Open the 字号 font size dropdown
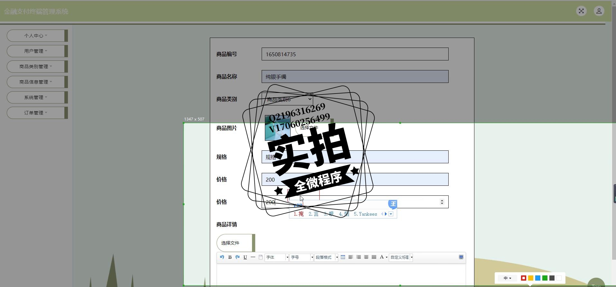 [x=302, y=257]
